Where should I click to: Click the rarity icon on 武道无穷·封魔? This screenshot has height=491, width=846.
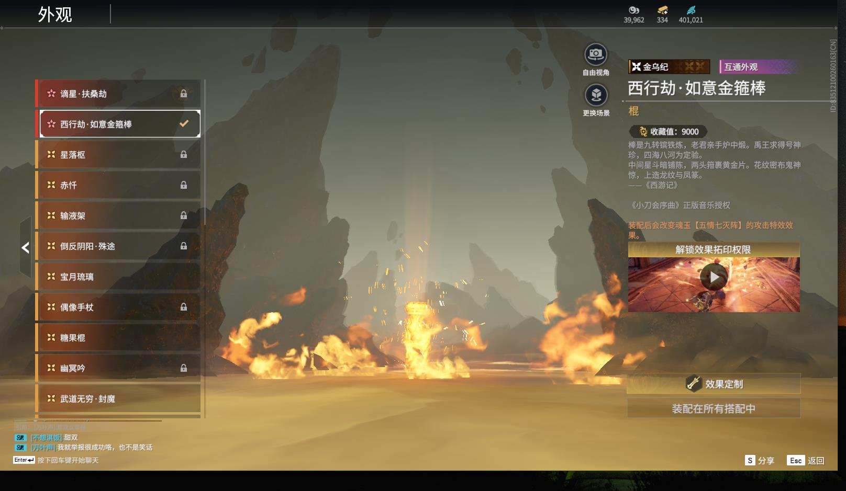[x=51, y=398]
